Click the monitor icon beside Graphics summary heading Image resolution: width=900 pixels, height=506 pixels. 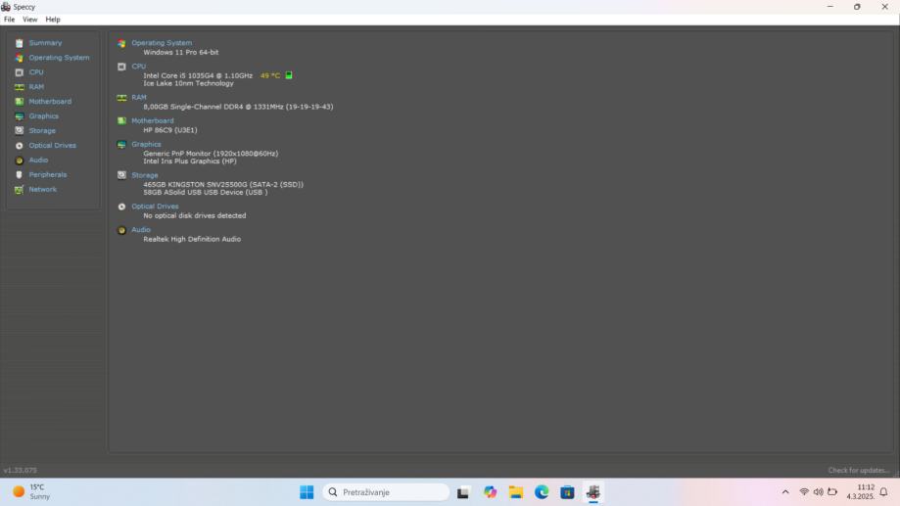(x=121, y=145)
